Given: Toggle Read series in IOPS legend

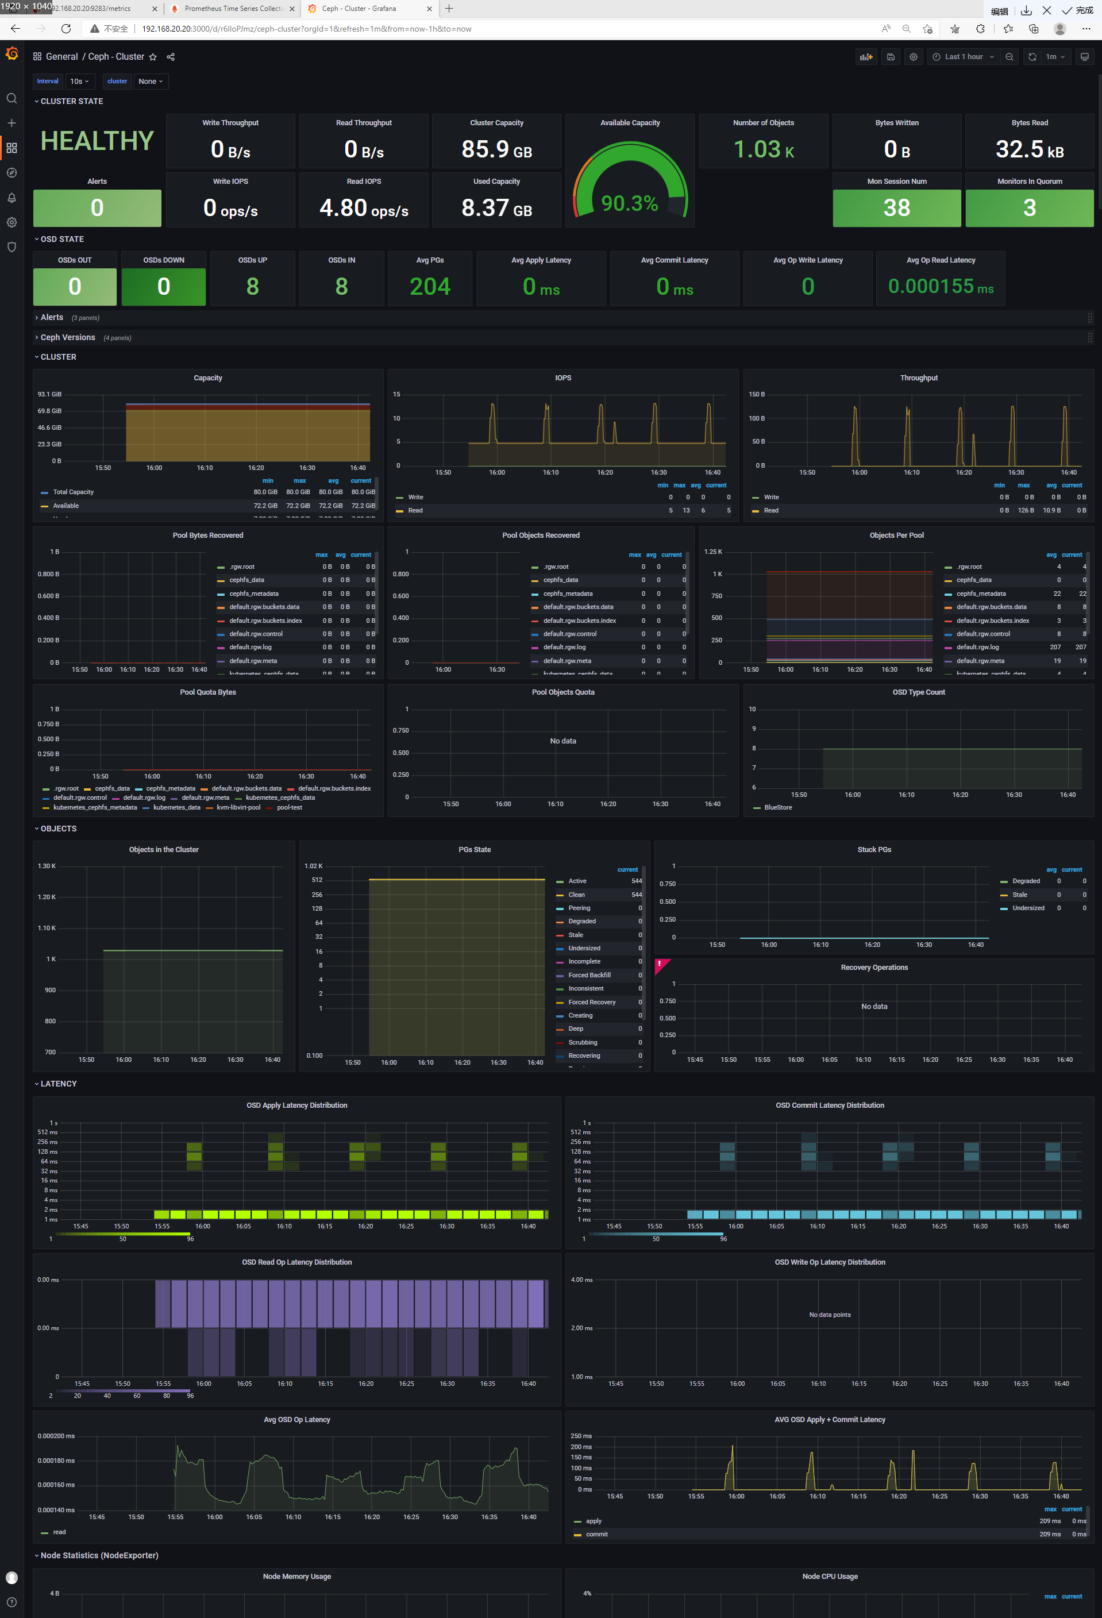Looking at the screenshot, I should coord(415,510).
